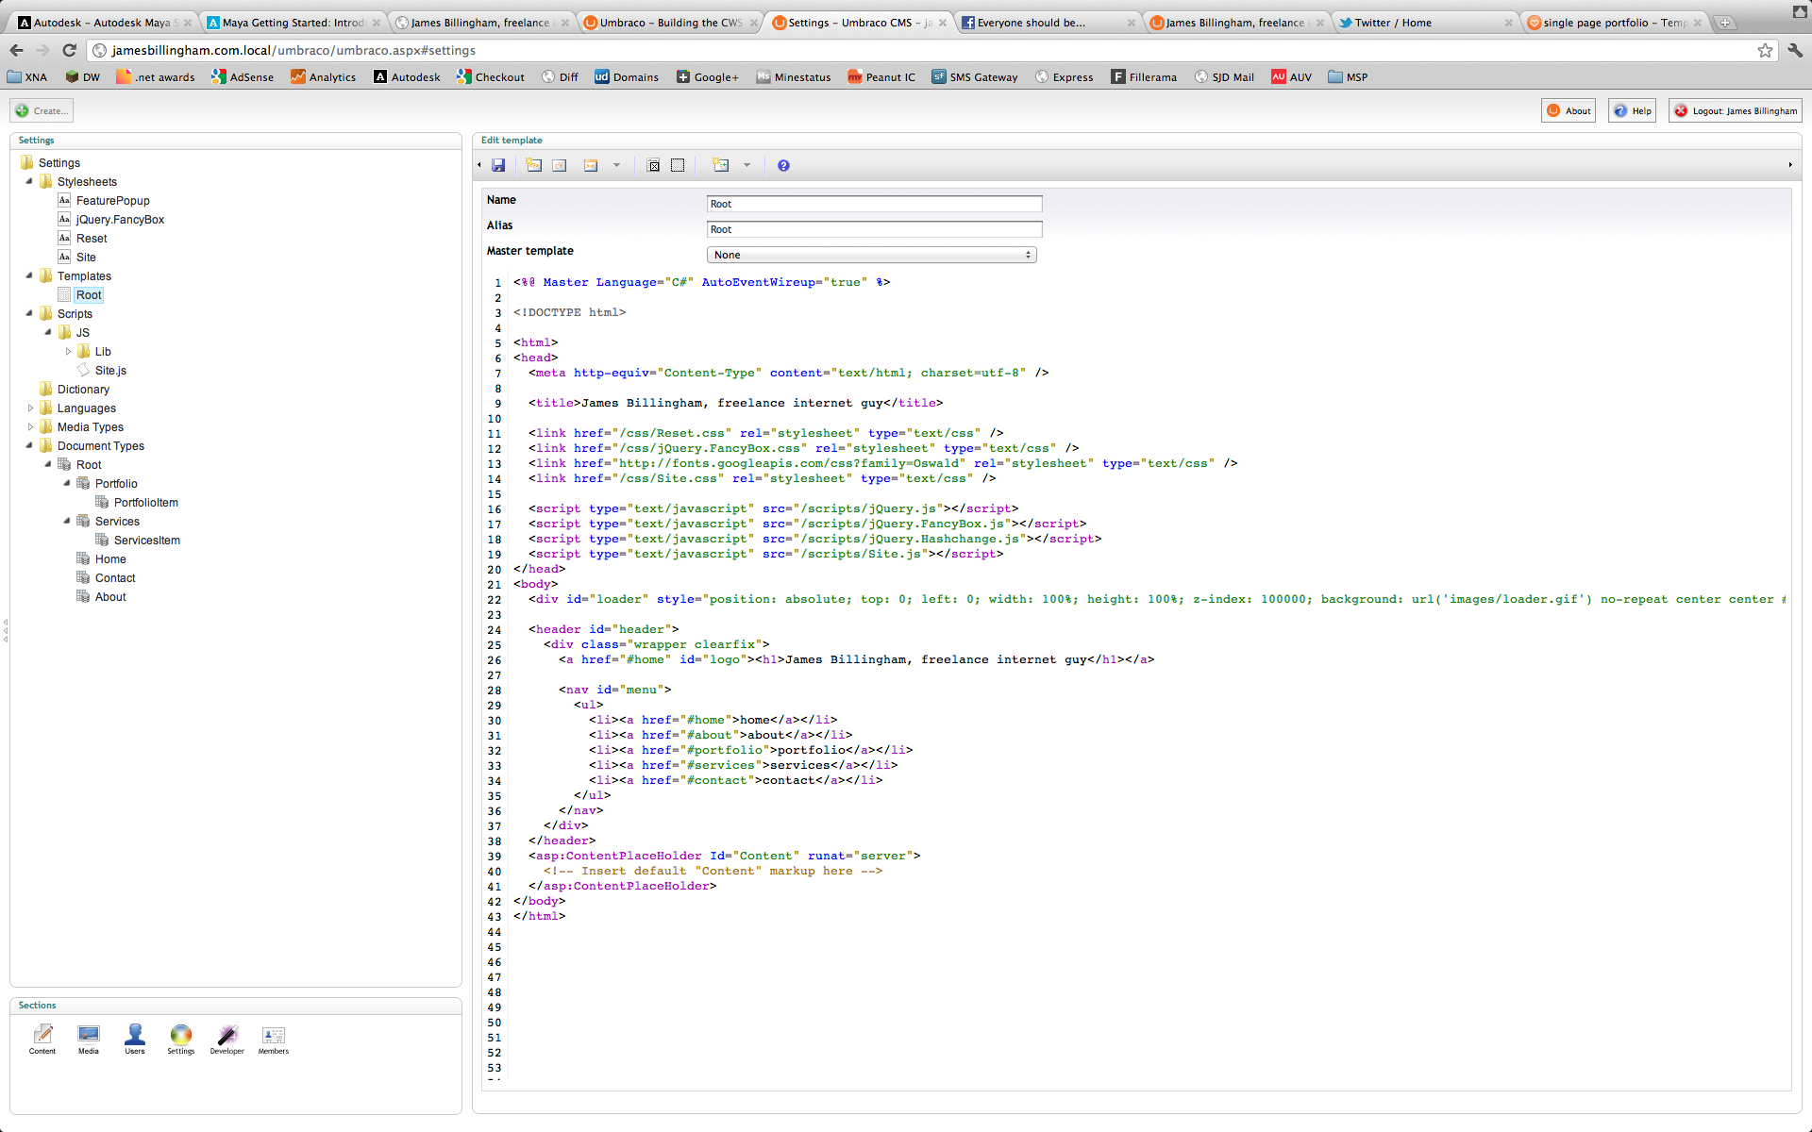Collapse the Templates folder

29,275
